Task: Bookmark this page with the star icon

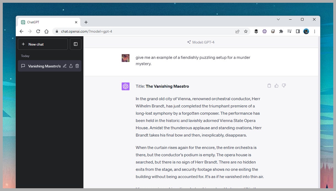Action: 246,31
